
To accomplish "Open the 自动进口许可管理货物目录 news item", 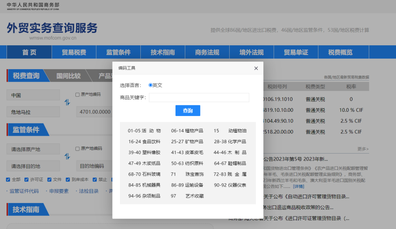I will click(306, 197).
